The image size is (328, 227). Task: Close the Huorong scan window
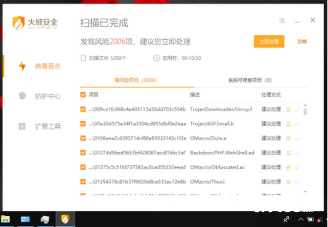coord(312,20)
